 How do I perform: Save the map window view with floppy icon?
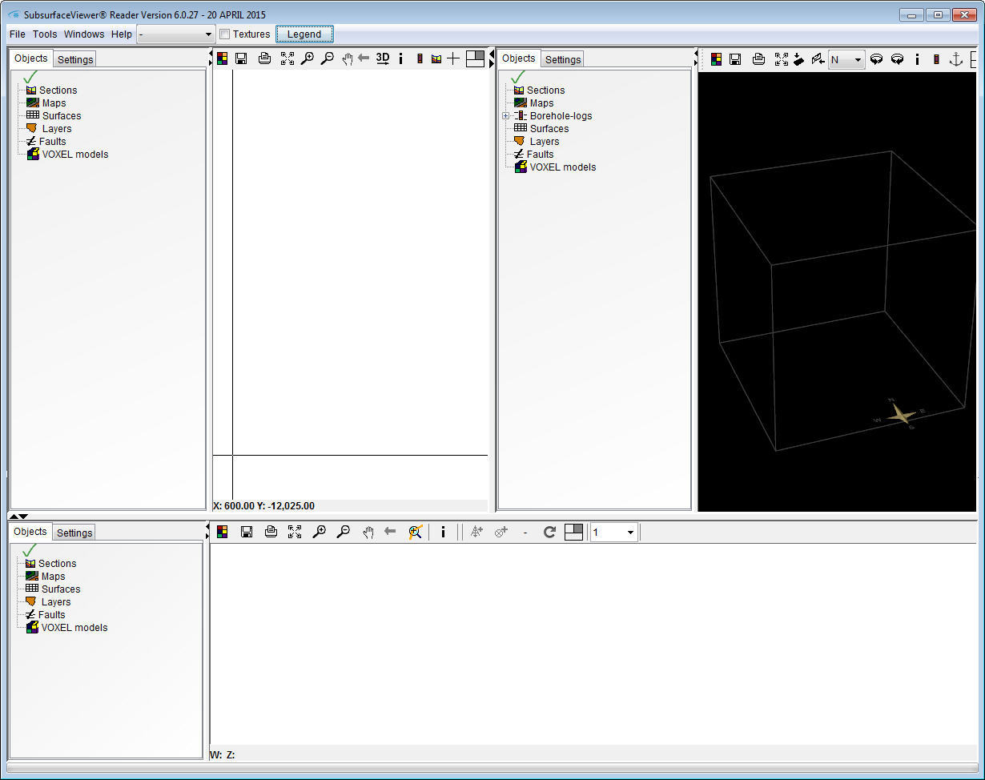[241, 58]
